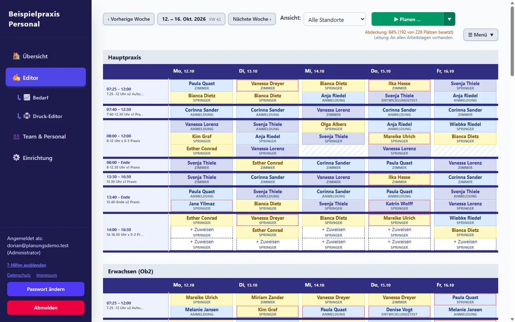The width and height of the screenshot is (515, 322).
Task: Expand the arrow beside Planen button
Action: click(x=449, y=19)
